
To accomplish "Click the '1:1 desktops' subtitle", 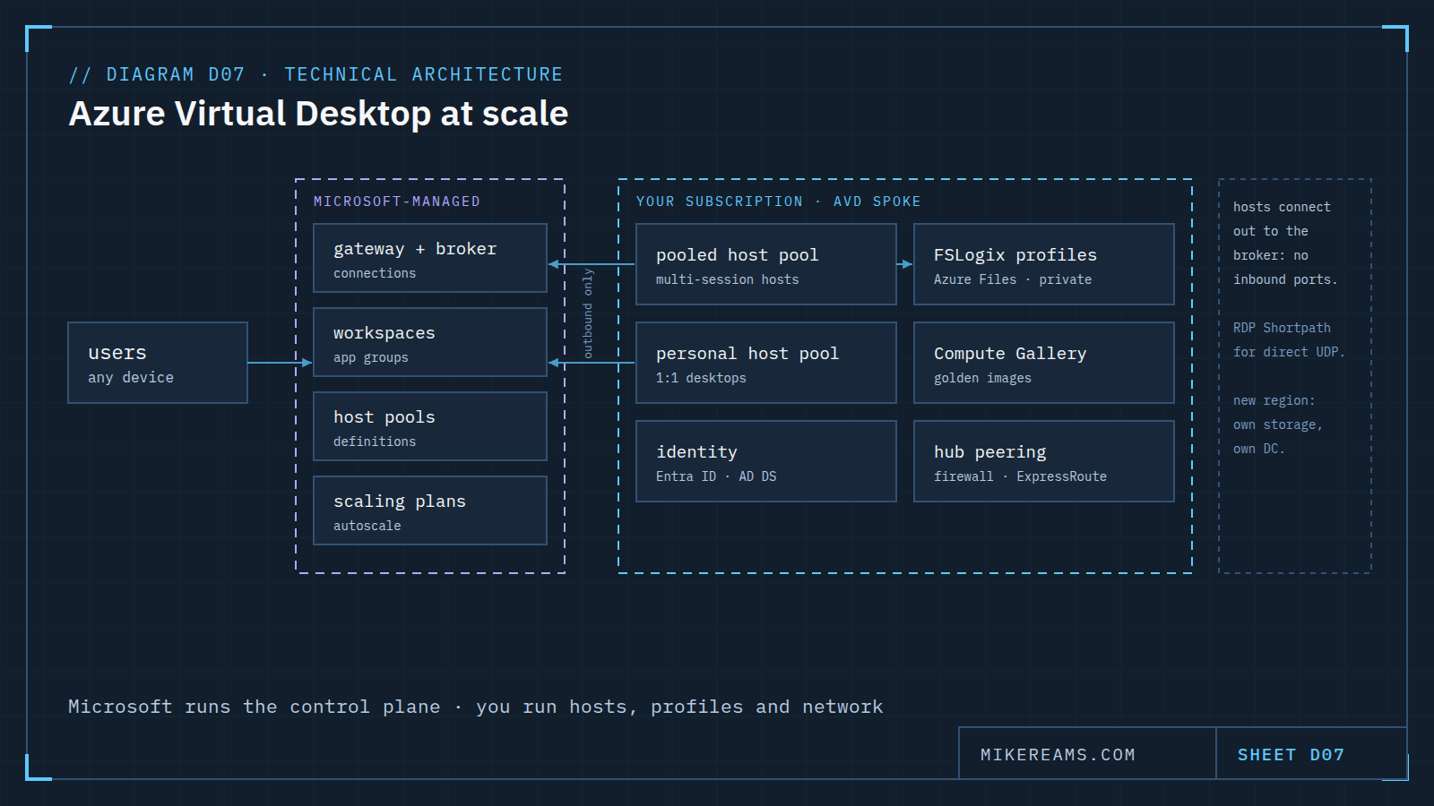I will [701, 378].
